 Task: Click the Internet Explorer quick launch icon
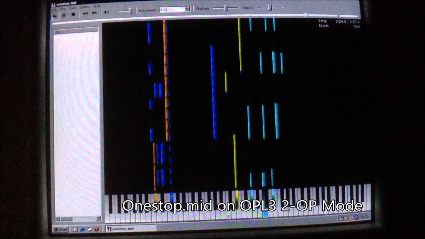coord(82,229)
